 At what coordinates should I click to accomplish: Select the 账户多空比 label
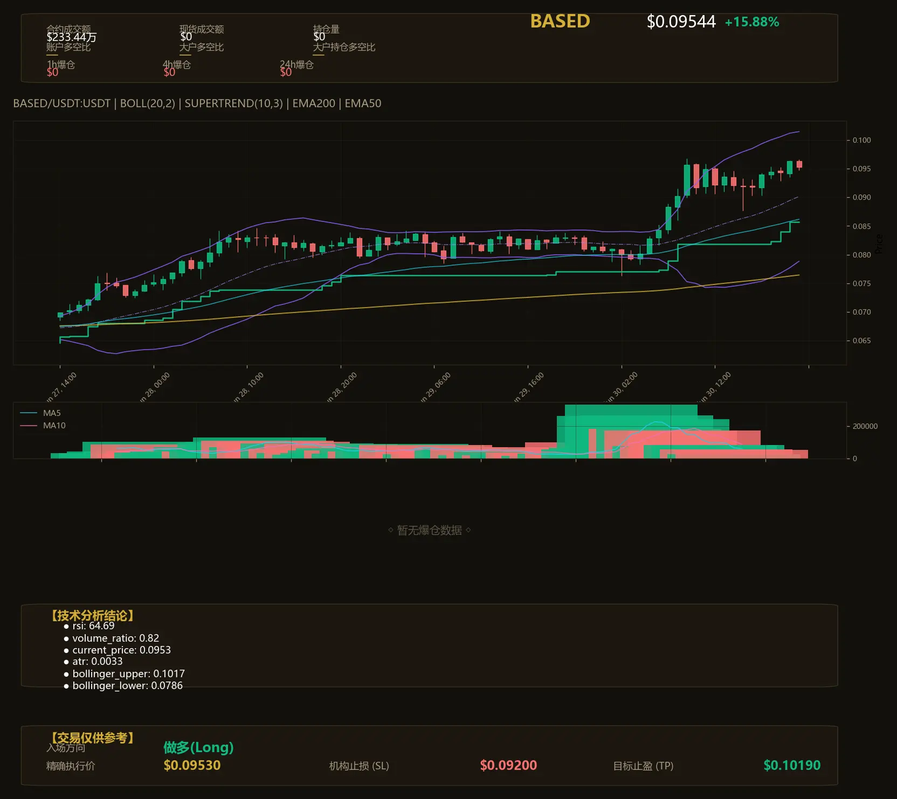[x=68, y=47]
